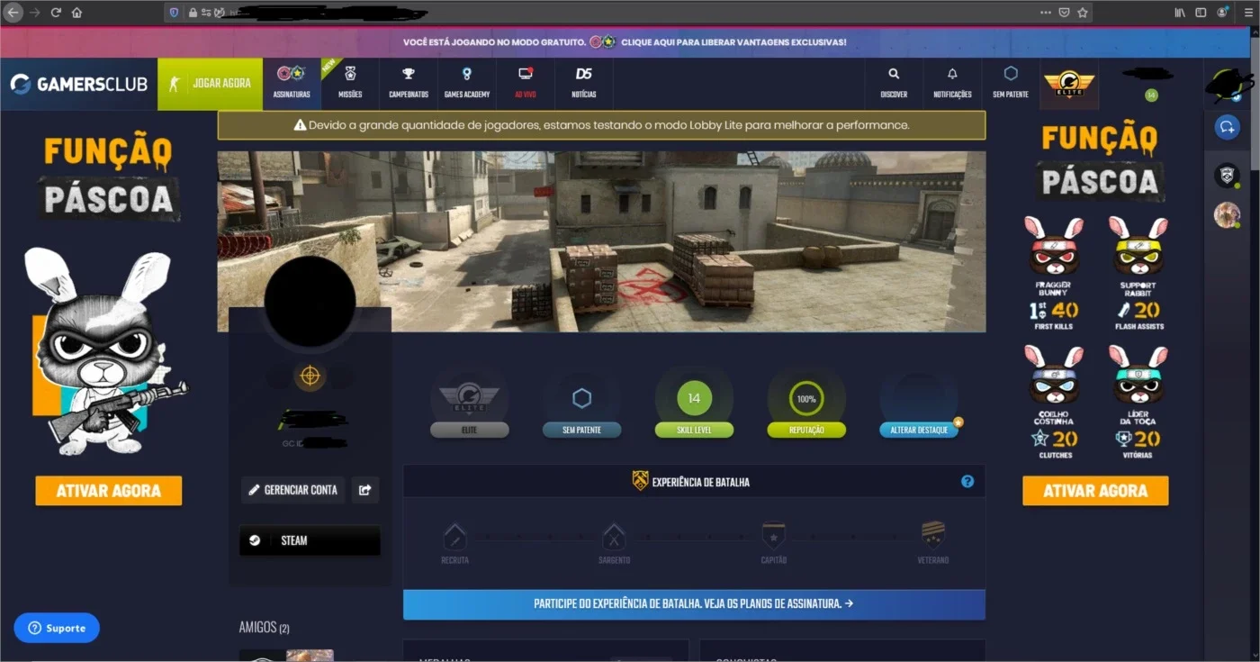Viewport: 1260px width, 662px height.
Task: Switch to the Ao Vivo tab
Action: 526,84
